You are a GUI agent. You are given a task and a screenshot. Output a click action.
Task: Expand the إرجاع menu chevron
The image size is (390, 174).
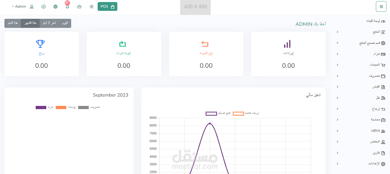click(x=337, y=109)
